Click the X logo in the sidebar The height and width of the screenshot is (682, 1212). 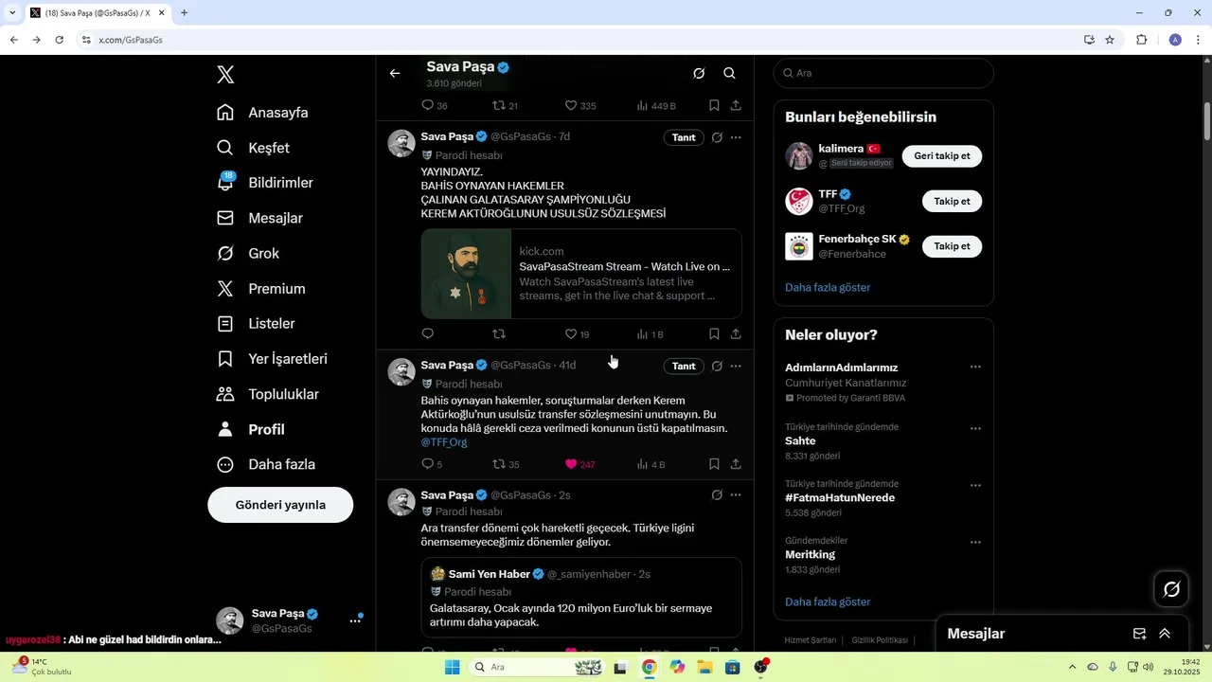pos(225,75)
